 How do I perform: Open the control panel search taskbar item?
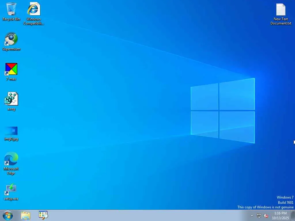pyautogui.click(x=43, y=215)
